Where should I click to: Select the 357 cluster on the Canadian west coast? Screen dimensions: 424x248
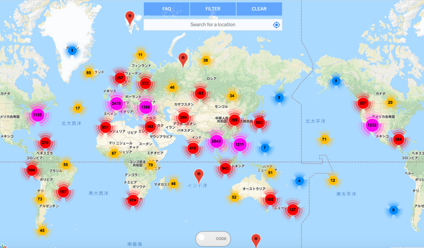tap(363, 103)
